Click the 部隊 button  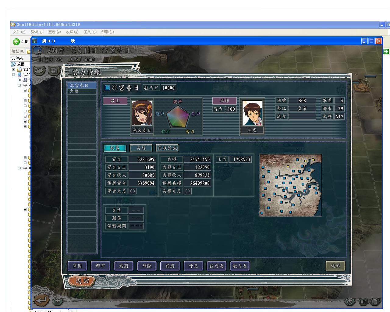point(147,266)
